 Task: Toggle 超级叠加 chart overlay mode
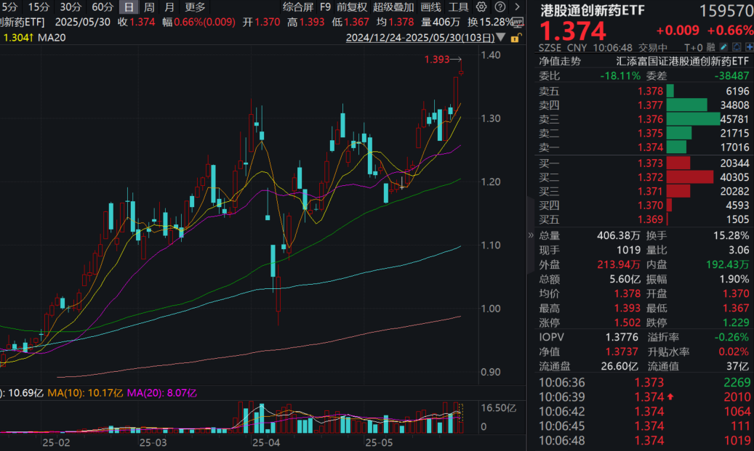(x=395, y=7)
